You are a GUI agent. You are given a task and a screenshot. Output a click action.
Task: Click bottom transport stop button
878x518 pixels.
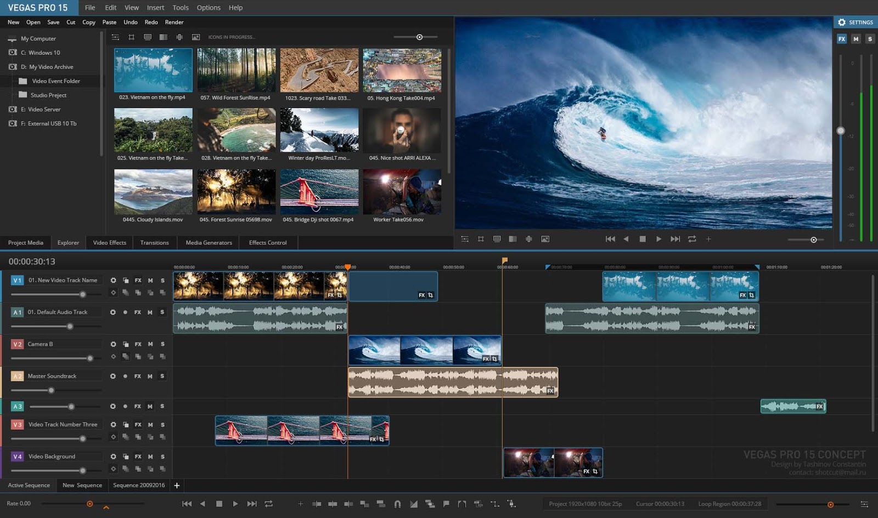tap(219, 504)
